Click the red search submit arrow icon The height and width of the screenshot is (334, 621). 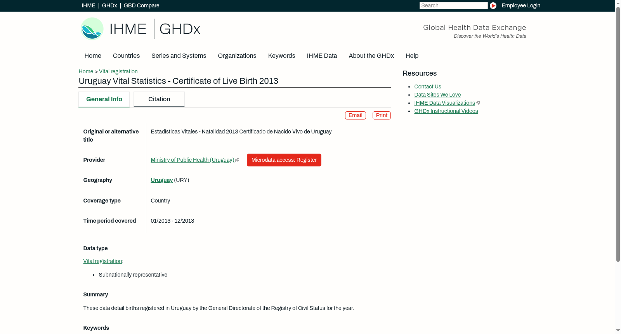pyautogui.click(x=493, y=5)
